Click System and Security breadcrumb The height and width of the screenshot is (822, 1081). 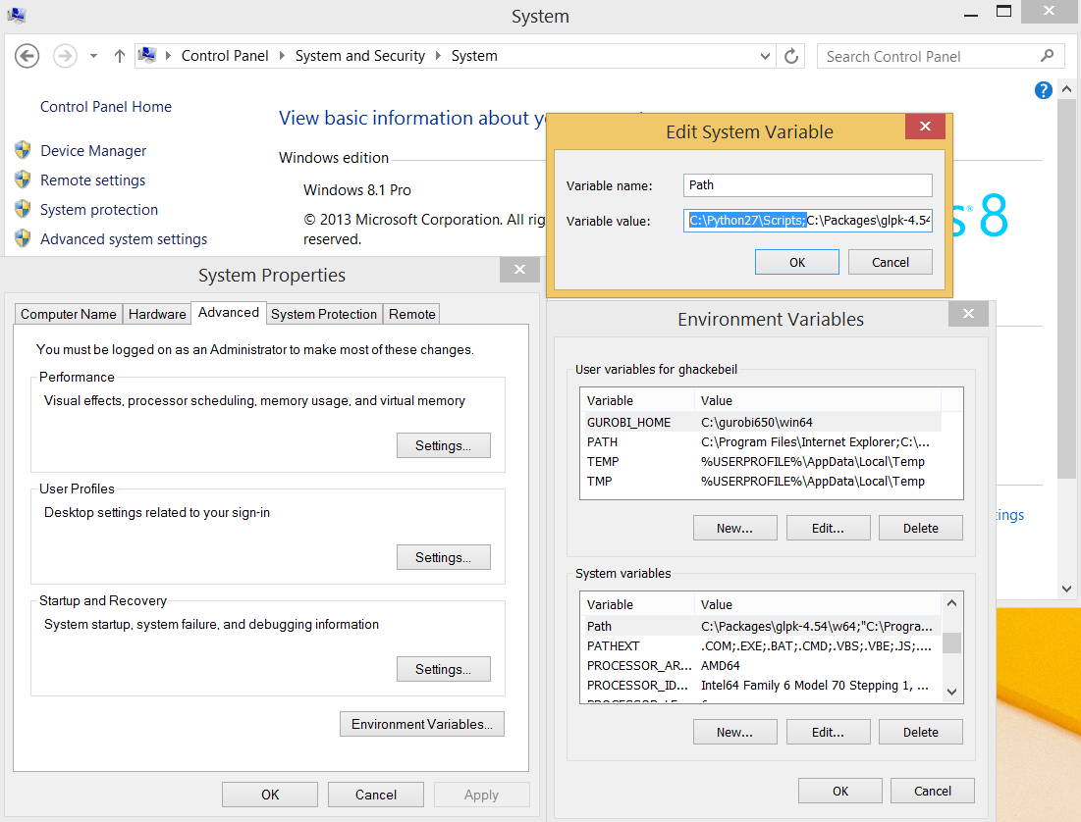tap(360, 56)
